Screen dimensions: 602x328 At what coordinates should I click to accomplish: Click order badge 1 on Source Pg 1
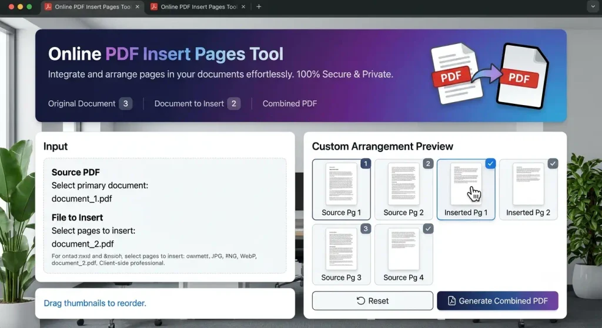pos(366,164)
